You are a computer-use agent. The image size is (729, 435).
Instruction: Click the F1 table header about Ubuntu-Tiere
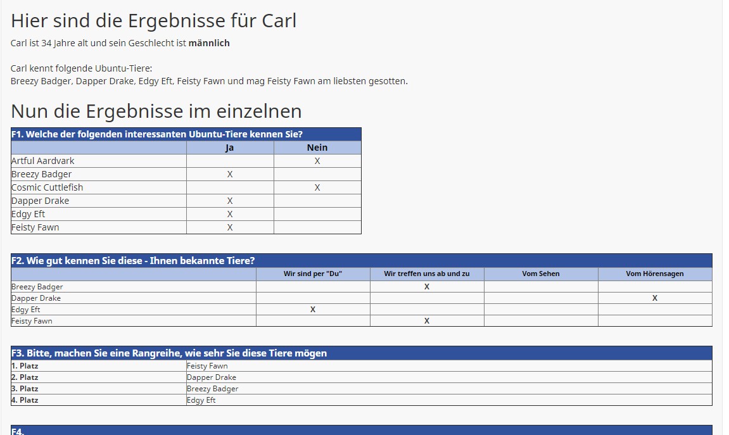pyautogui.click(x=186, y=134)
